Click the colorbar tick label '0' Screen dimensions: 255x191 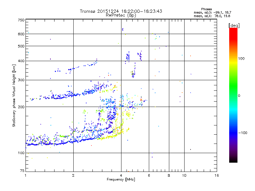239,96
